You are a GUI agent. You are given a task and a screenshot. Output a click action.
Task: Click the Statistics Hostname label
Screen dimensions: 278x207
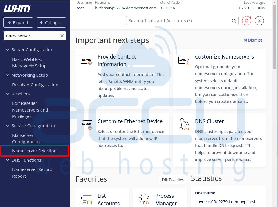[205, 193]
